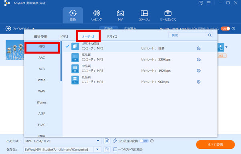This screenshot has height=154, width=241.
Task: Switch to the 最近使用 tab
Action: click(41, 37)
